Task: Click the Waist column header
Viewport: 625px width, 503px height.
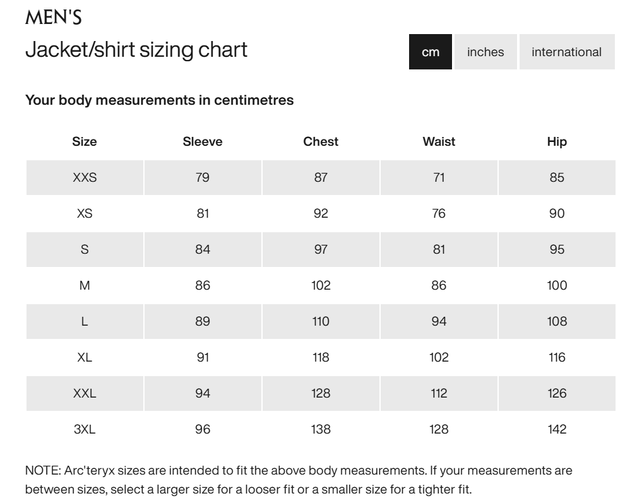Action: click(439, 141)
